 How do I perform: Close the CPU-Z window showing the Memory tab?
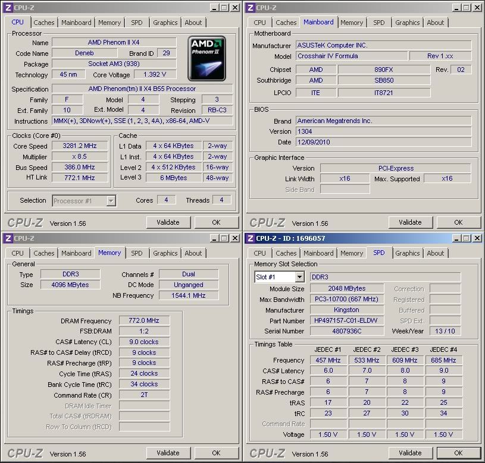point(234,238)
